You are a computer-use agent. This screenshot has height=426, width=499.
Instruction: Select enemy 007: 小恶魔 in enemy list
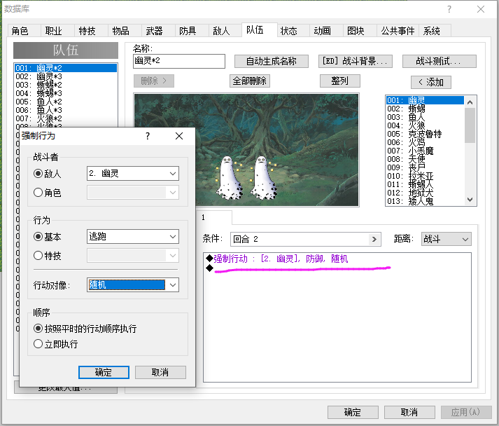426,151
